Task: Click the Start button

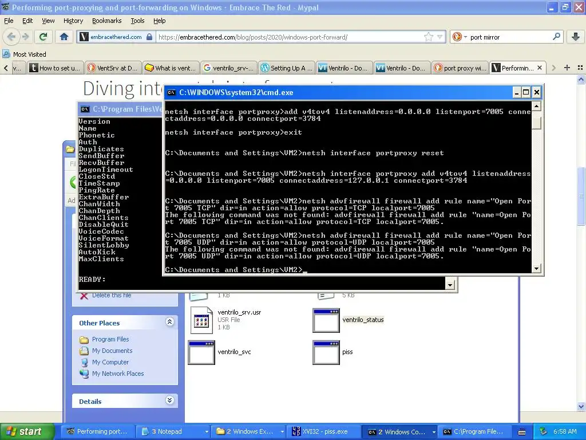Action: [x=27, y=431]
